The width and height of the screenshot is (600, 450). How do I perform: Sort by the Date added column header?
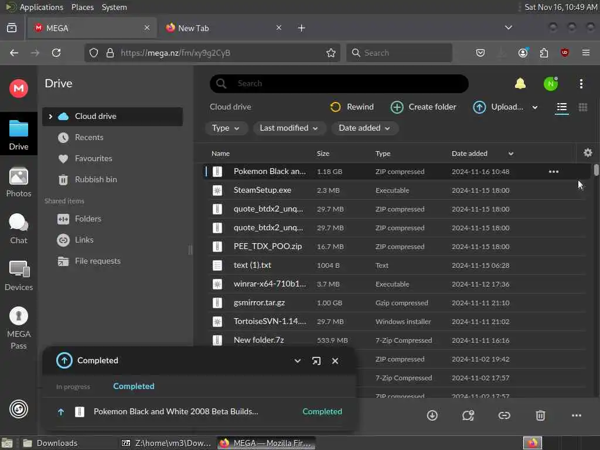tap(469, 154)
